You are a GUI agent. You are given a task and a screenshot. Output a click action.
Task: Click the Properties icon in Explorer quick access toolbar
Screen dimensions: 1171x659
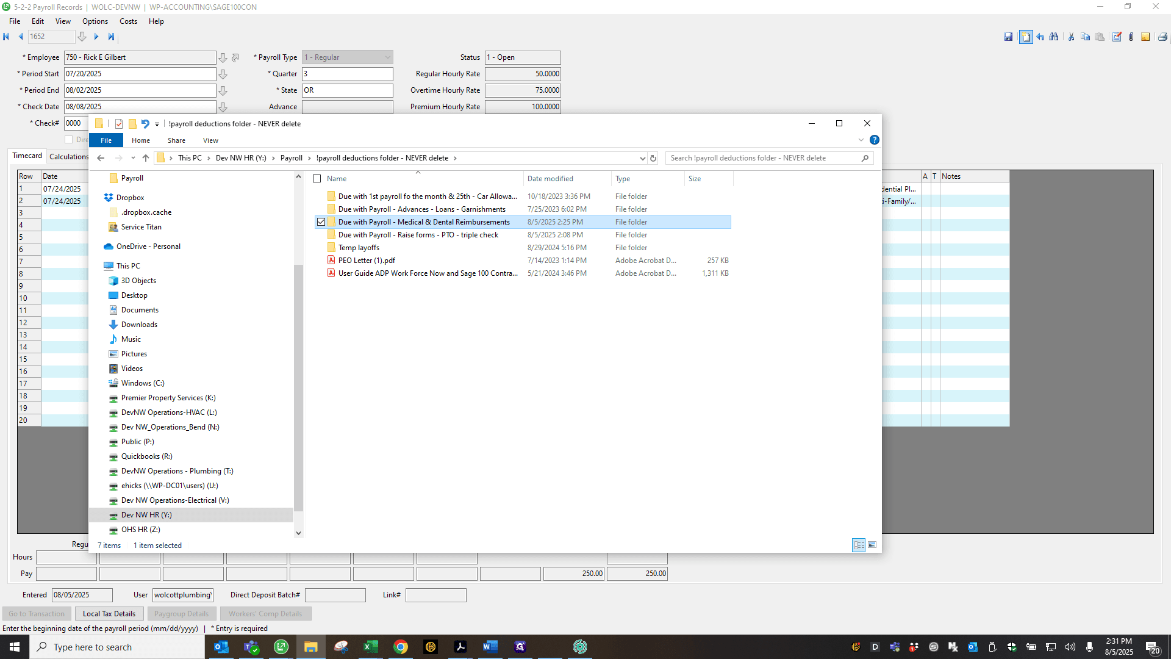click(119, 124)
